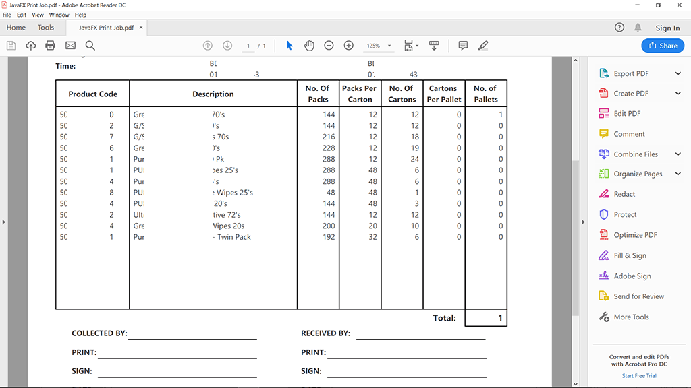Image resolution: width=691 pixels, height=388 pixels.
Task: Click the 216 packs cell
Action: tap(329, 137)
